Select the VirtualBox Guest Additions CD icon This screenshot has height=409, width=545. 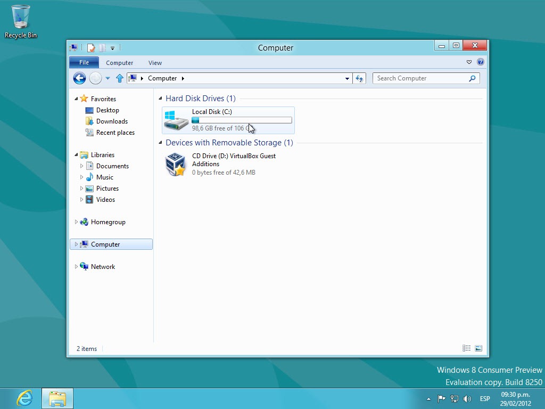(175, 164)
